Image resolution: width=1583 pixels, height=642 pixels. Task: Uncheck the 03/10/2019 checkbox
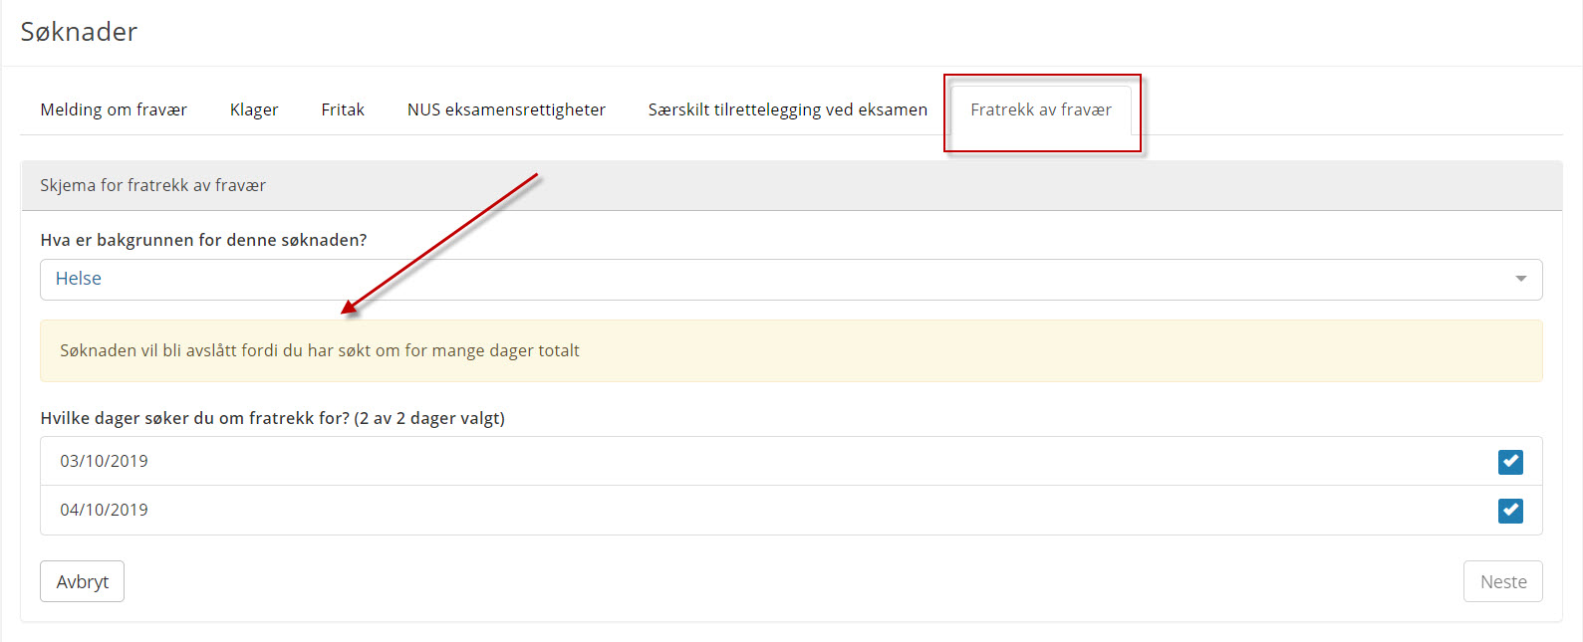1510,462
